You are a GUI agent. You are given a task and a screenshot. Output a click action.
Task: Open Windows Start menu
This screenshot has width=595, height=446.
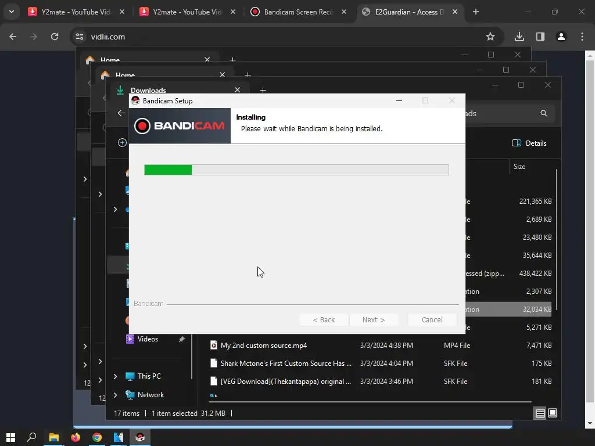coord(10,437)
